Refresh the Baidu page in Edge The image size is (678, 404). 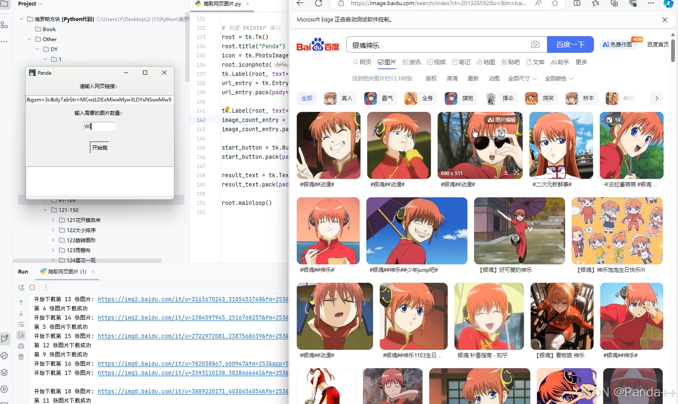[318, 3]
